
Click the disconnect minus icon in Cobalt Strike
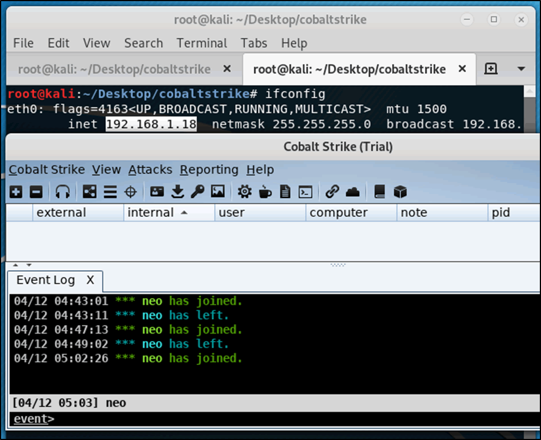[36, 192]
